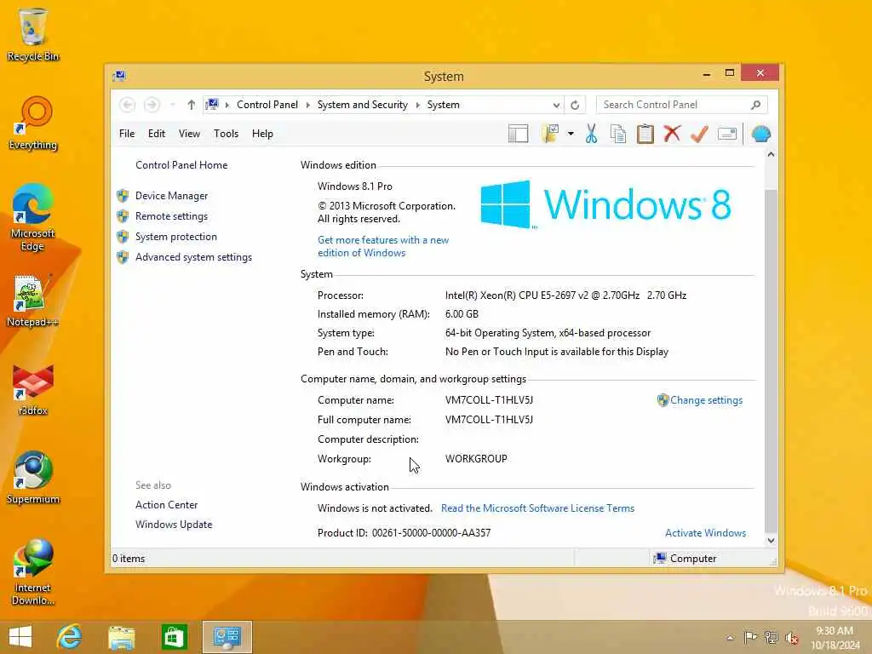
Task: Click the Action Center flag tray icon
Action: 750,637
